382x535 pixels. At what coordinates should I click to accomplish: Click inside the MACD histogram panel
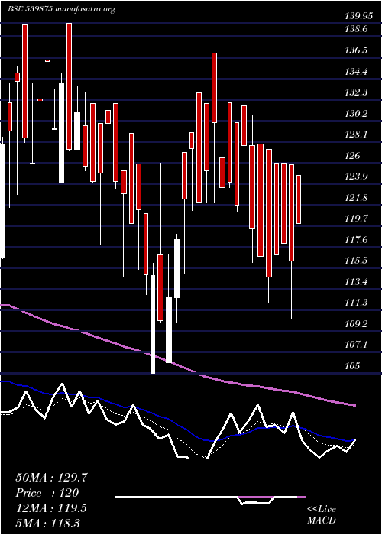click(x=210, y=497)
